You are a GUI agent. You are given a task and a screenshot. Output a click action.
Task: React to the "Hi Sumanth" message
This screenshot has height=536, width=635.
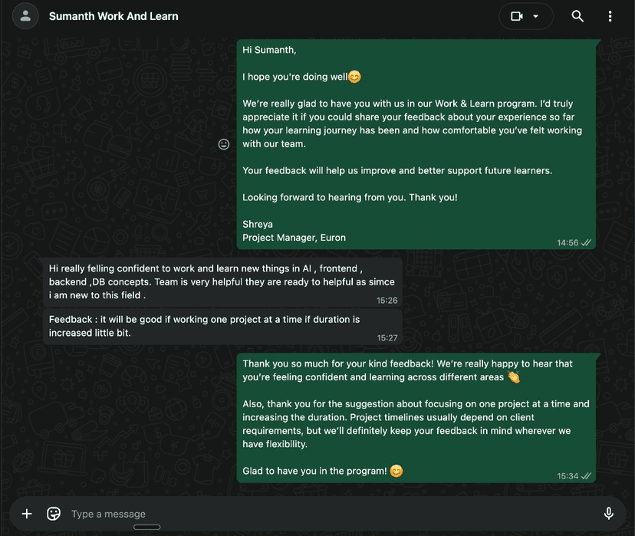coord(224,144)
